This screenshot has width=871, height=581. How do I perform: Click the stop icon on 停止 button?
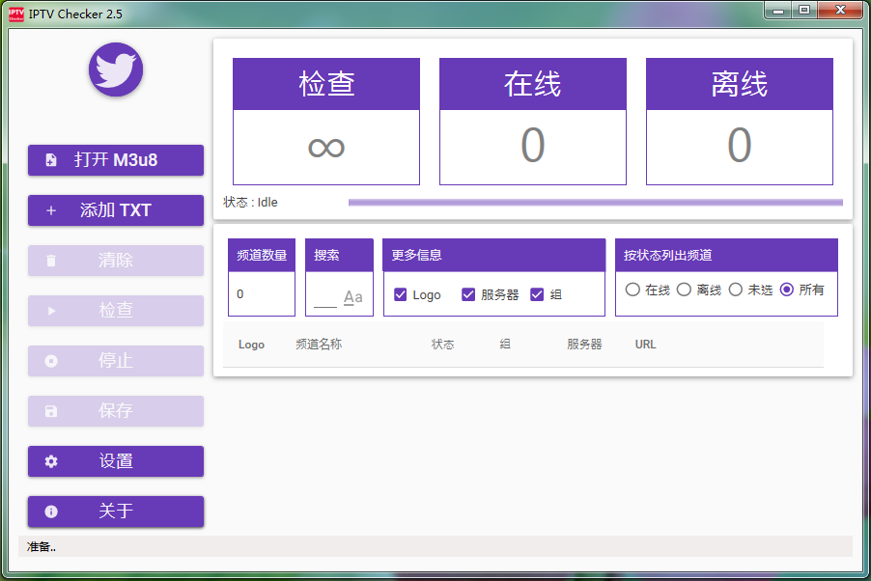(51, 361)
